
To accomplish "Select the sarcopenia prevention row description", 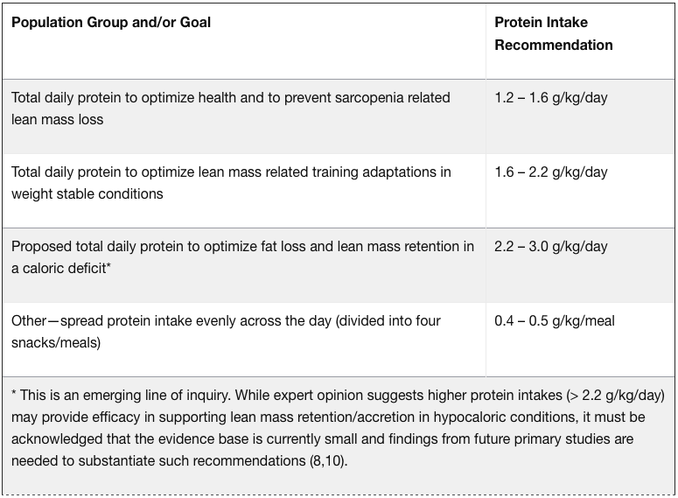I will (x=231, y=108).
